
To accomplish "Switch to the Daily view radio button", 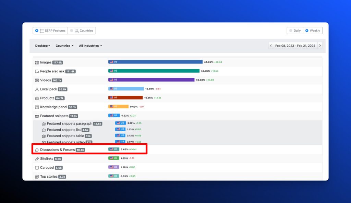I will 295,31.
